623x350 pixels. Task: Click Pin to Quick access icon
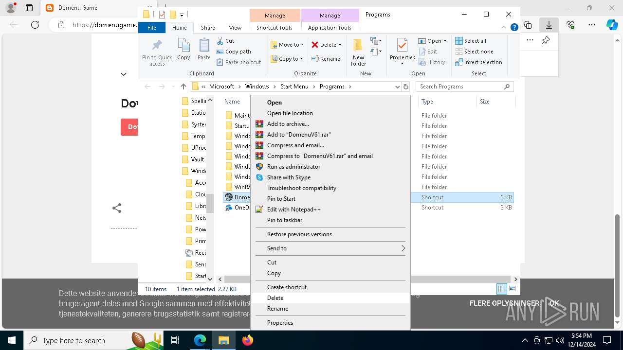(157, 52)
